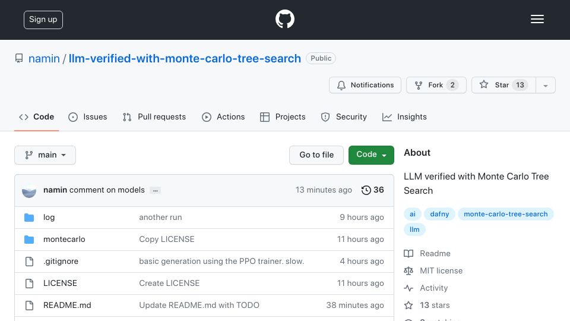
Task: Click the Notifications button
Action: pos(365,85)
